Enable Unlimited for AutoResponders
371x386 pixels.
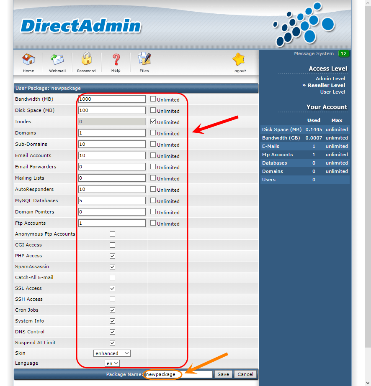click(153, 189)
